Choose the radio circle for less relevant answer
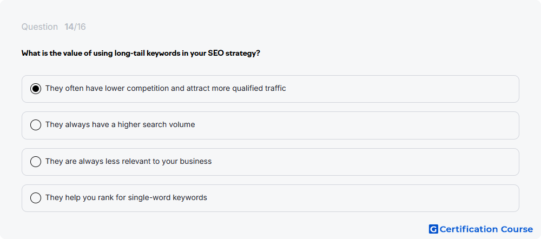 [36, 161]
